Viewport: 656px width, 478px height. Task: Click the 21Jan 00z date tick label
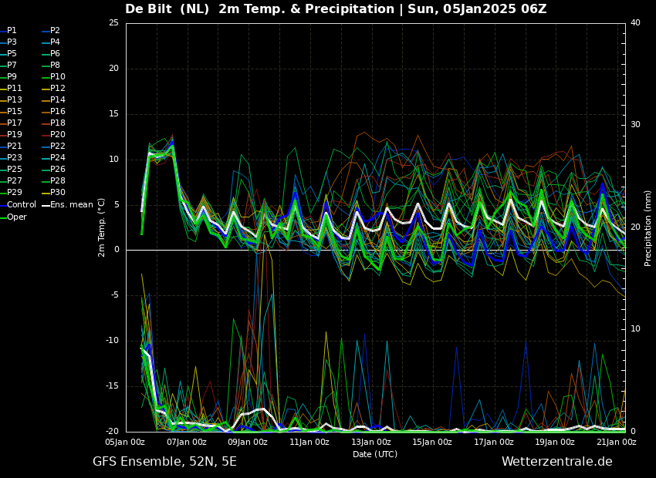point(617,442)
